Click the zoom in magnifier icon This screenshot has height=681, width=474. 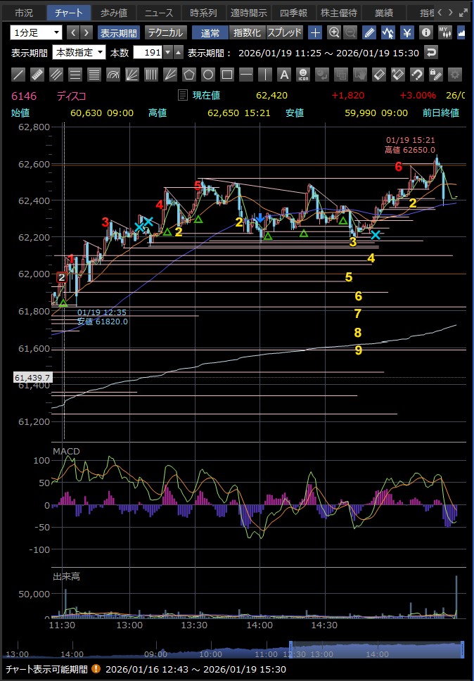click(x=334, y=32)
